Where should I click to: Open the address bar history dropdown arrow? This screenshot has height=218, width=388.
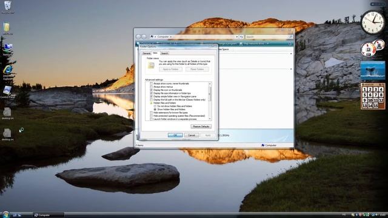pos(237,36)
